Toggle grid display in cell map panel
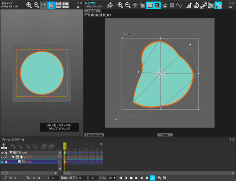Viewport: 236px width, 181px height. [44, 5]
